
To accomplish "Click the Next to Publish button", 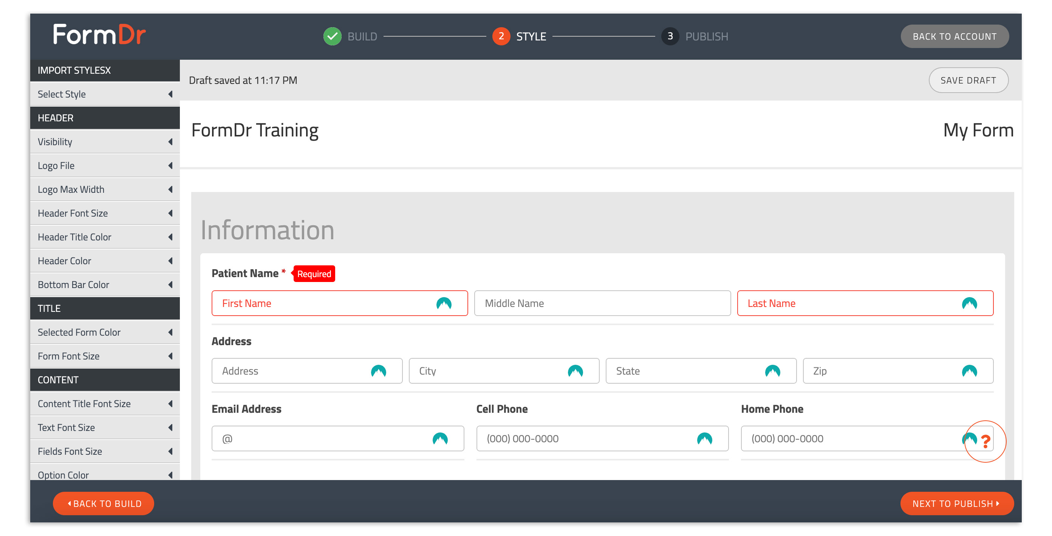I will pos(957,503).
